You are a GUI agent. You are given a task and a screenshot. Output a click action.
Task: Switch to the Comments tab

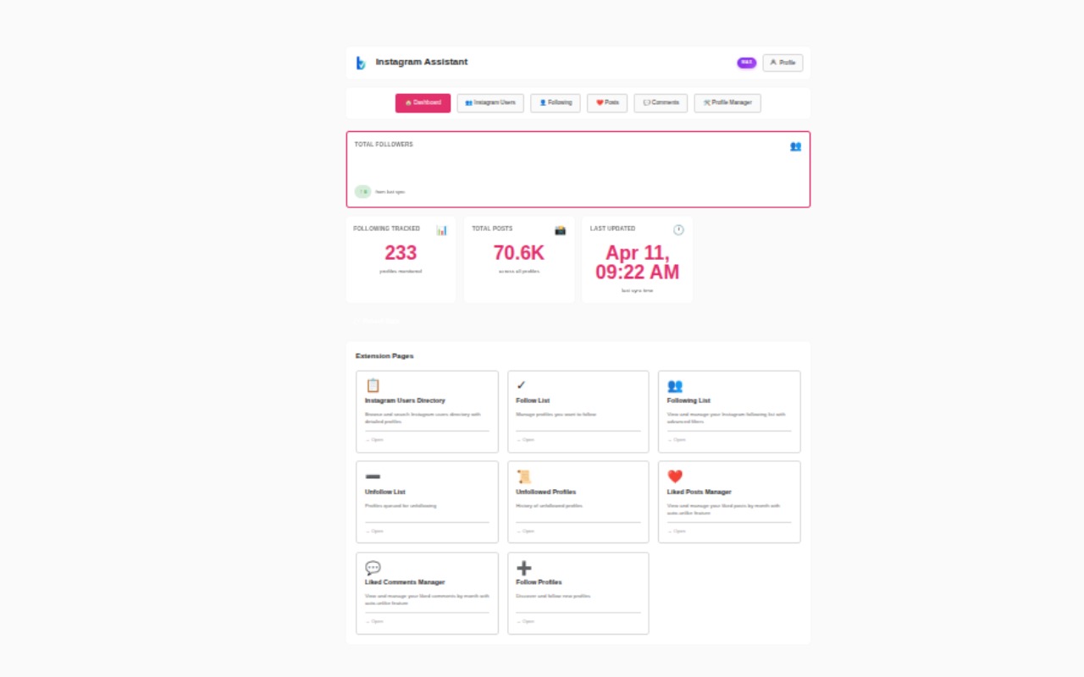point(661,102)
